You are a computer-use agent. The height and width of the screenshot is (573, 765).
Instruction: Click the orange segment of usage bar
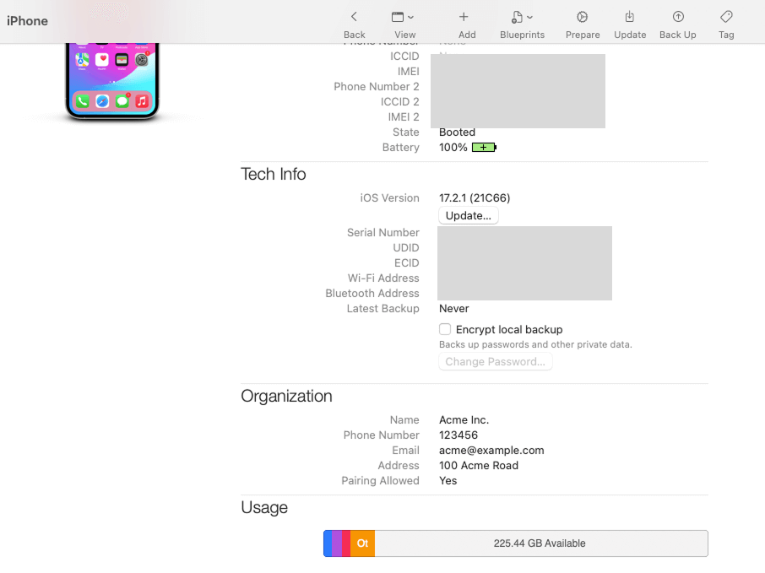(x=362, y=543)
